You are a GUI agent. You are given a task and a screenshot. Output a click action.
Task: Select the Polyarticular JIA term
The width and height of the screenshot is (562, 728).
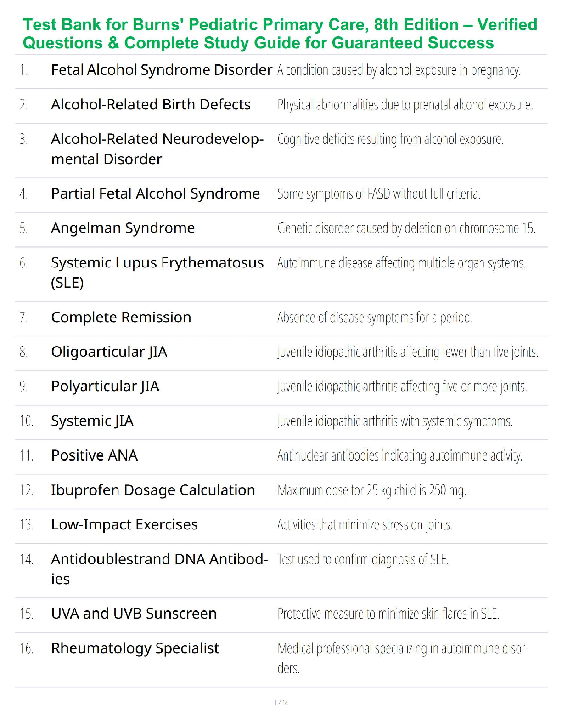(105, 387)
